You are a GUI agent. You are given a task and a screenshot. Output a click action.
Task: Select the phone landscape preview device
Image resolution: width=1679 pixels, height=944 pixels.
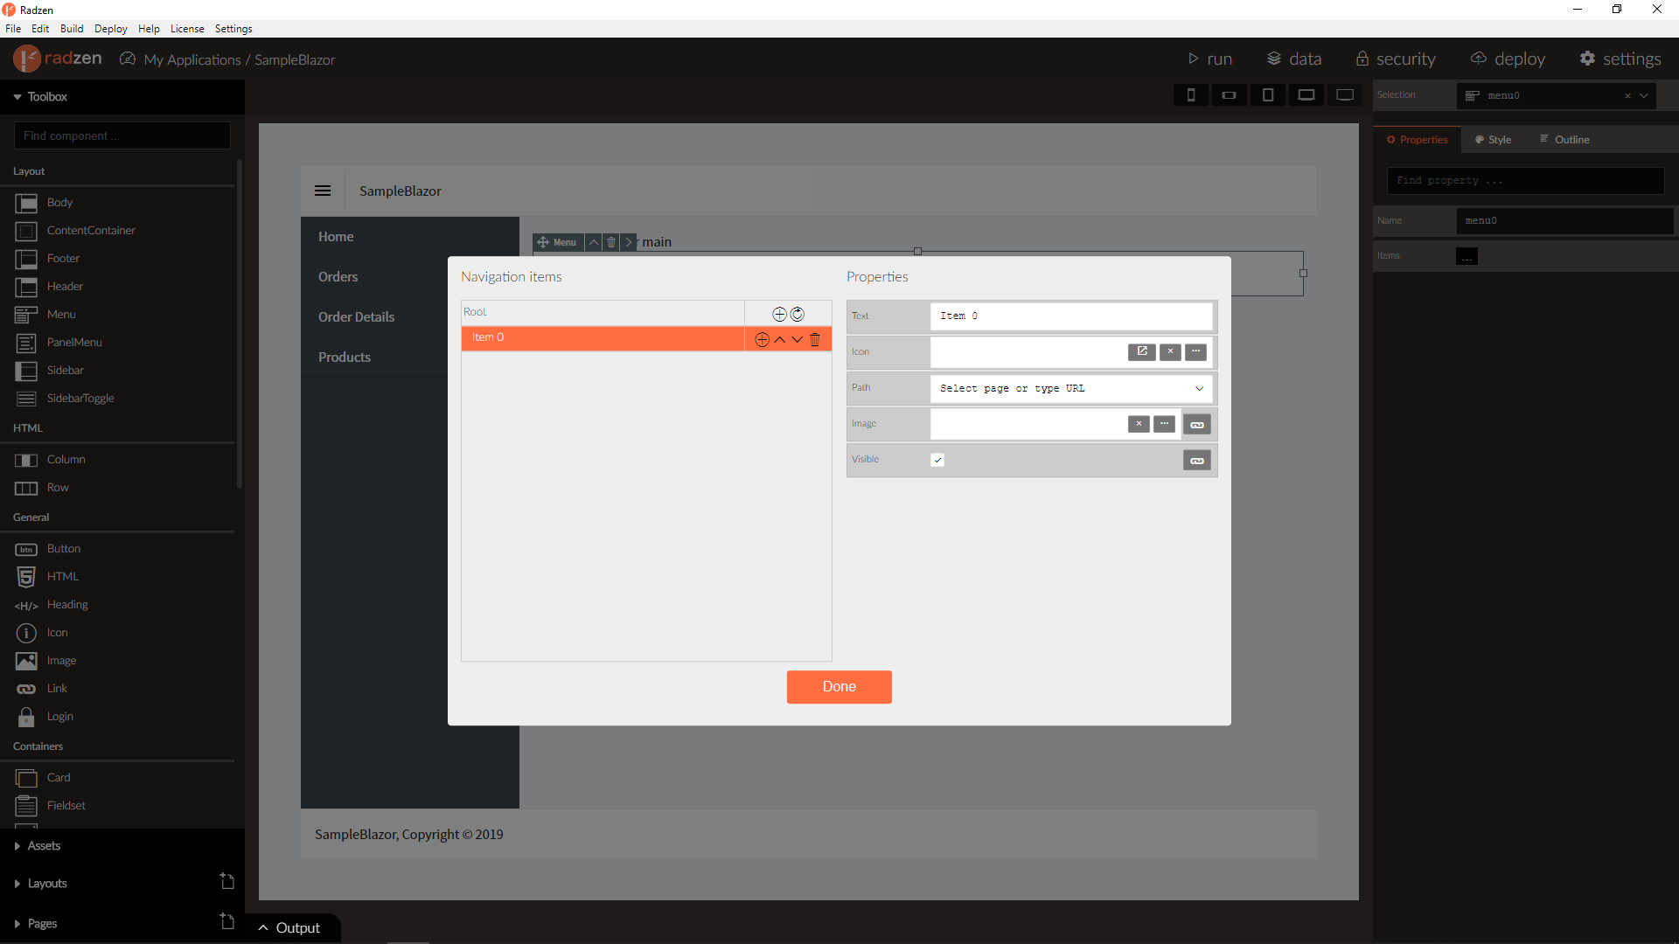(x=1230, y=95)
